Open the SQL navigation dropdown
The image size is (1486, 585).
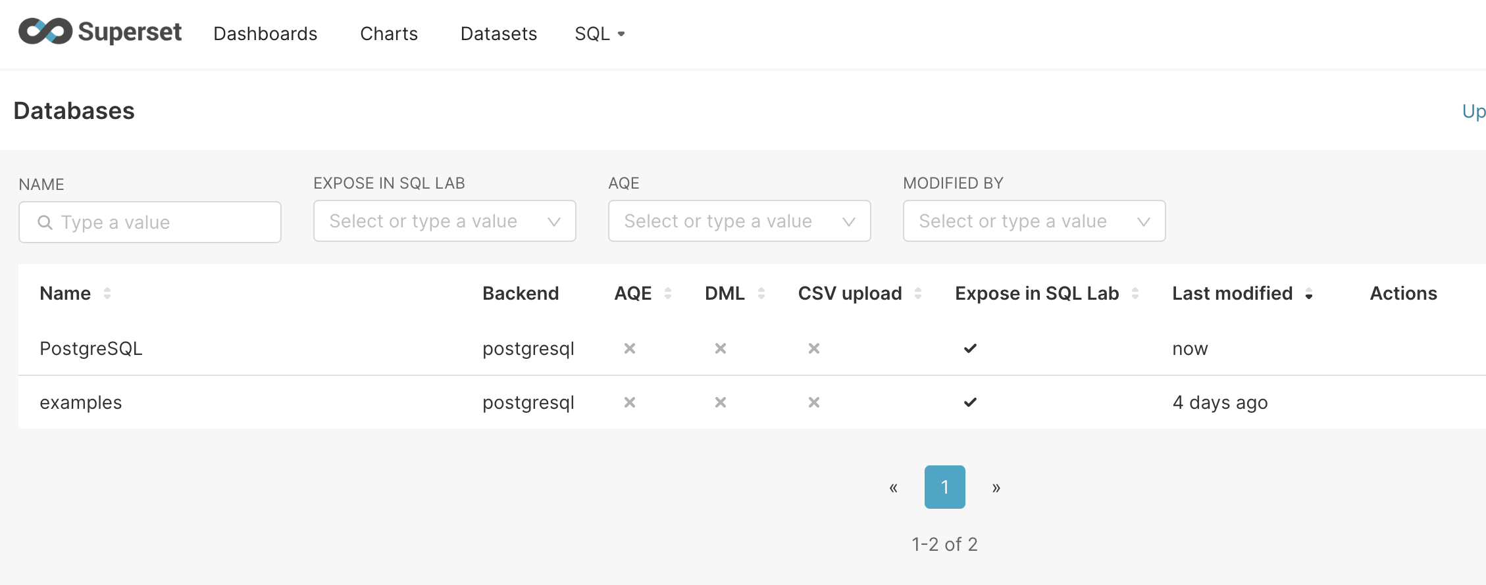tap(599, 34)
